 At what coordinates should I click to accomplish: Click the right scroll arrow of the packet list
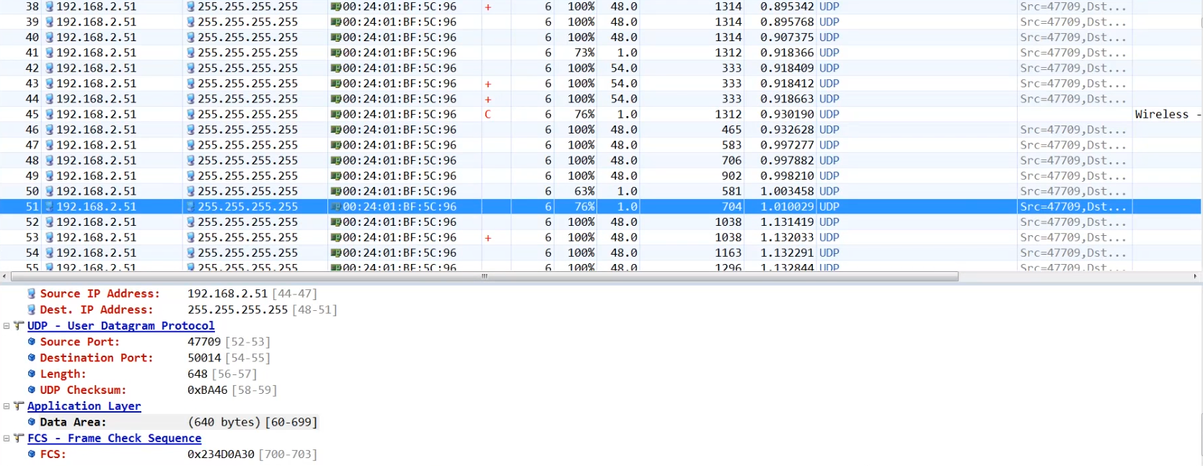pos(1195,276)
